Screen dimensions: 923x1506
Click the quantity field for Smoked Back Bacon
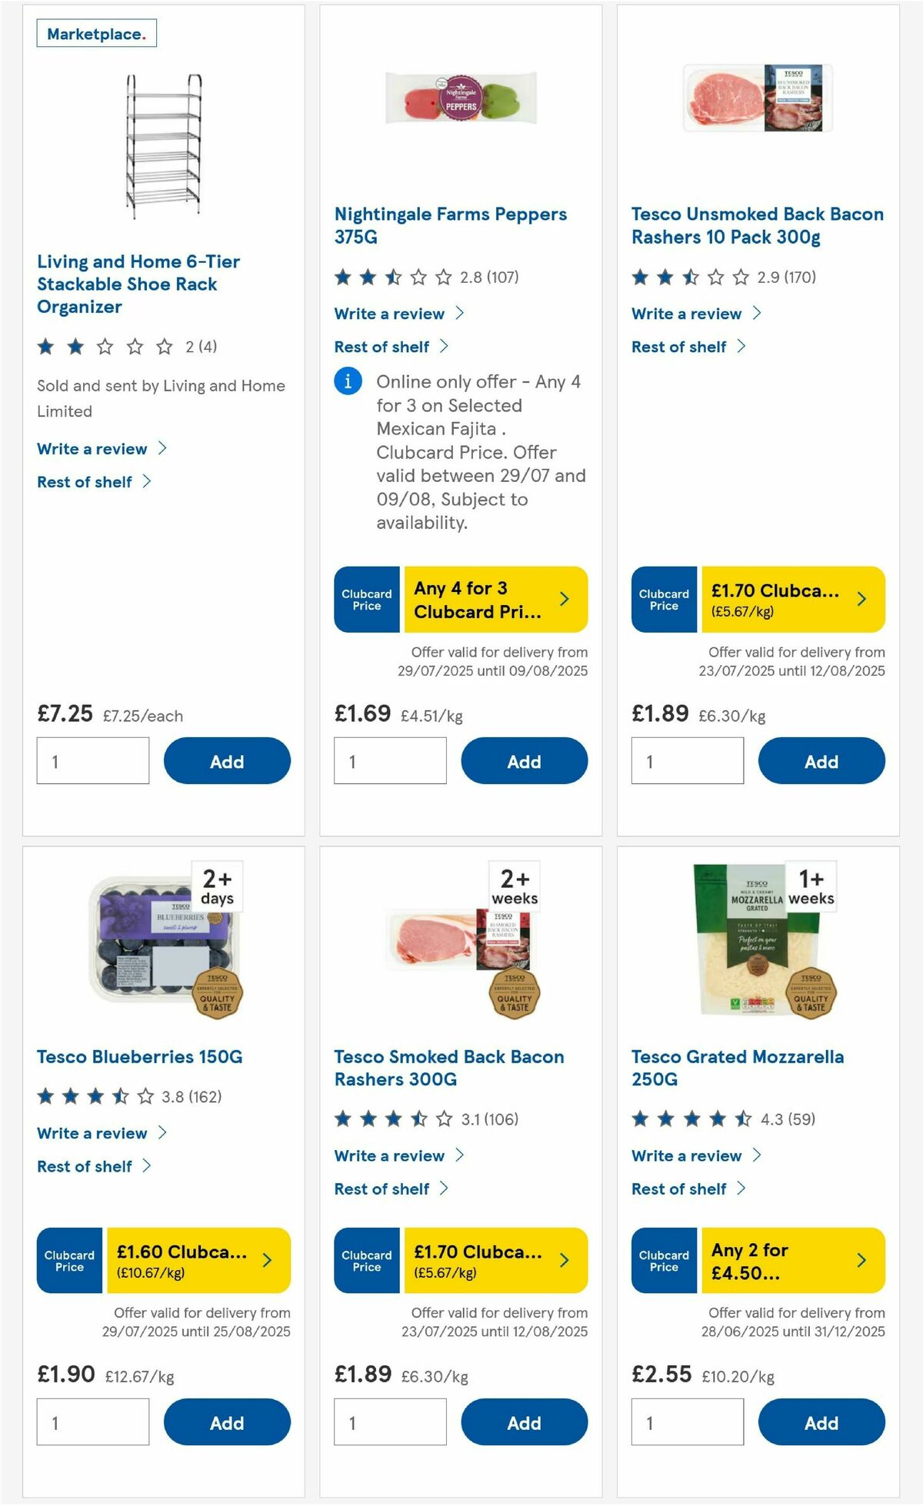point(391,1421)
